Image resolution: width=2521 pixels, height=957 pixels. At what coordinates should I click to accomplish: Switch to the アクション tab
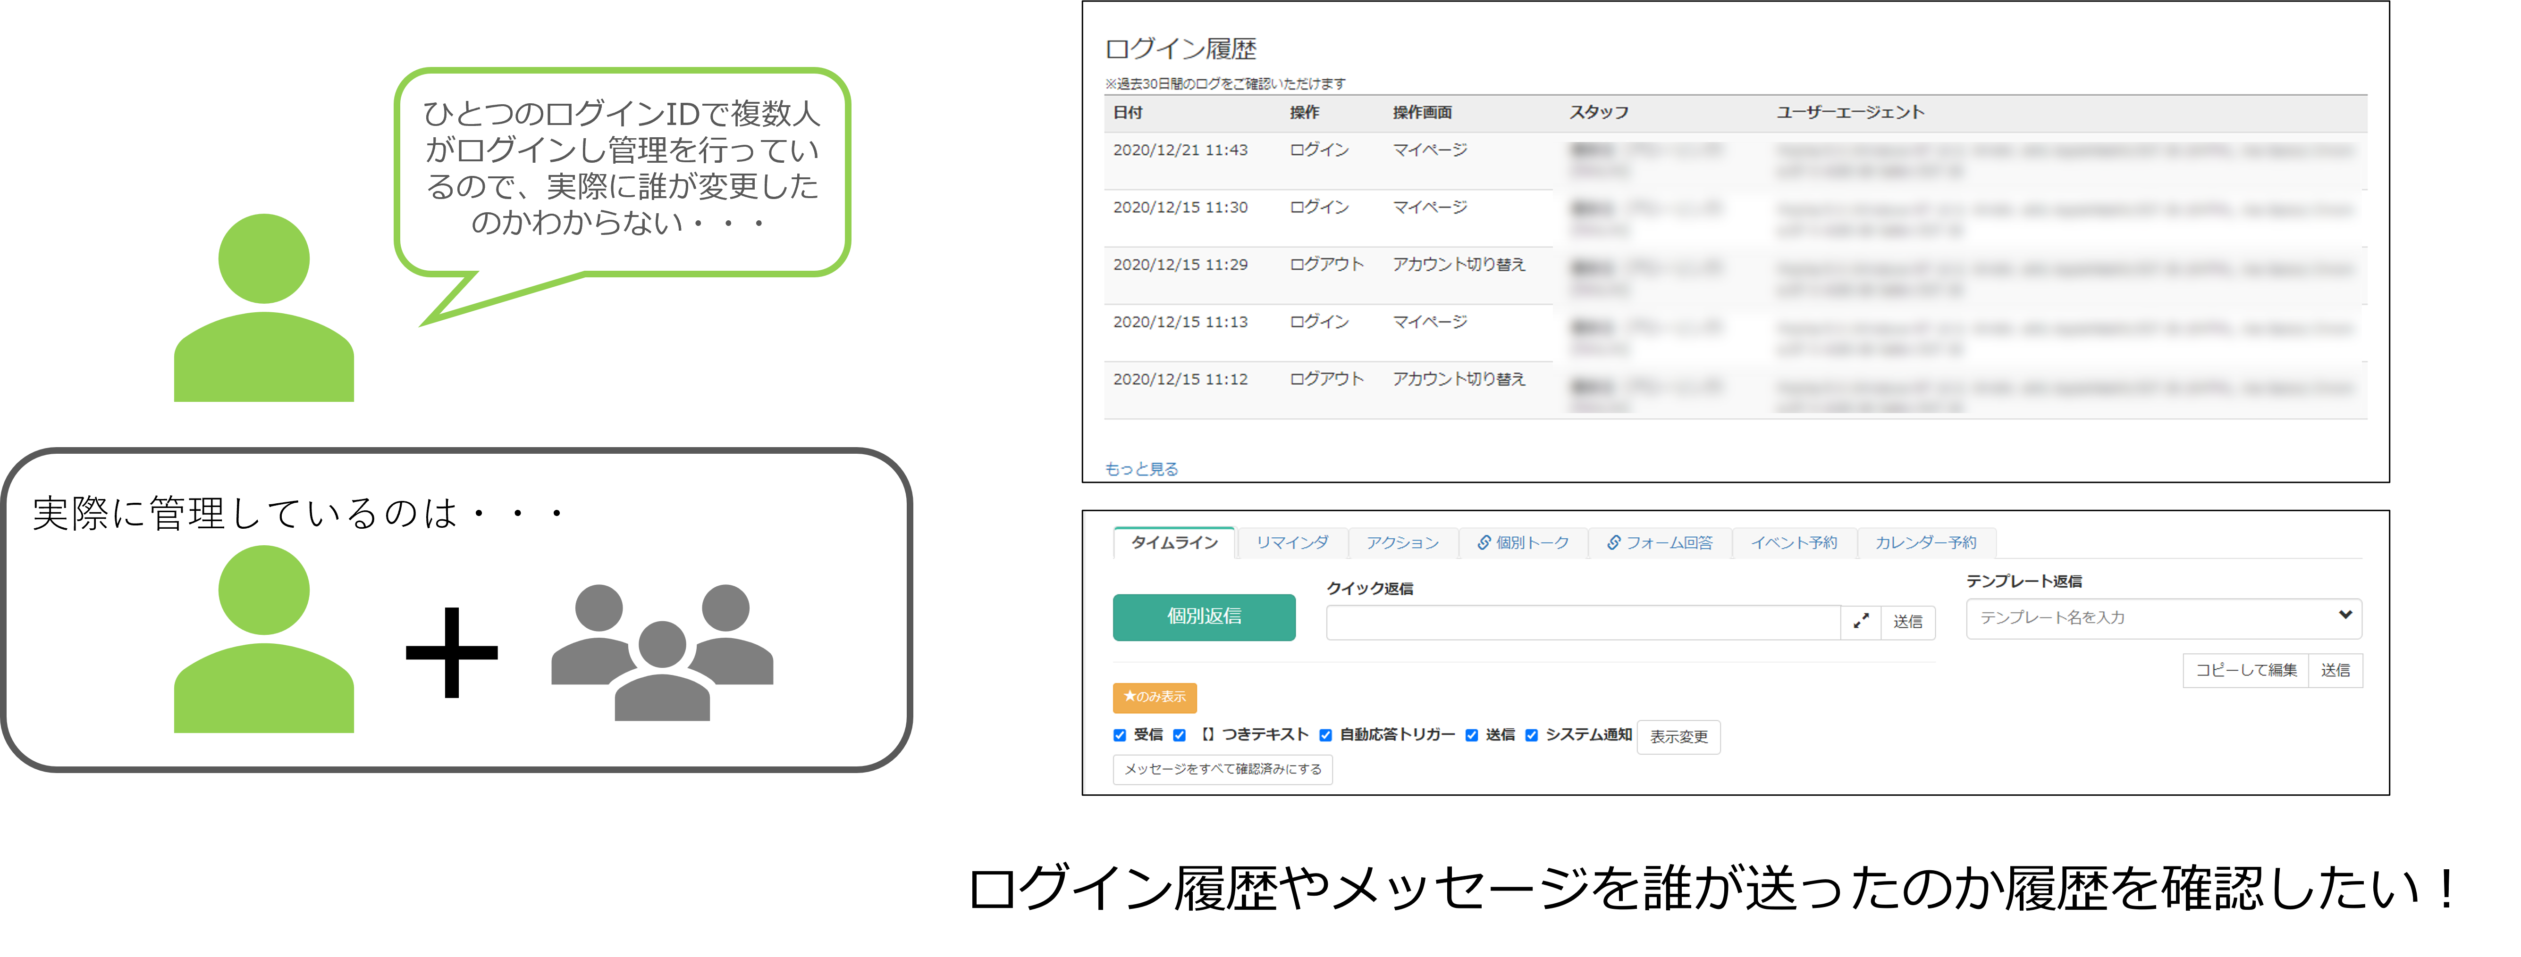point(1402,542)
